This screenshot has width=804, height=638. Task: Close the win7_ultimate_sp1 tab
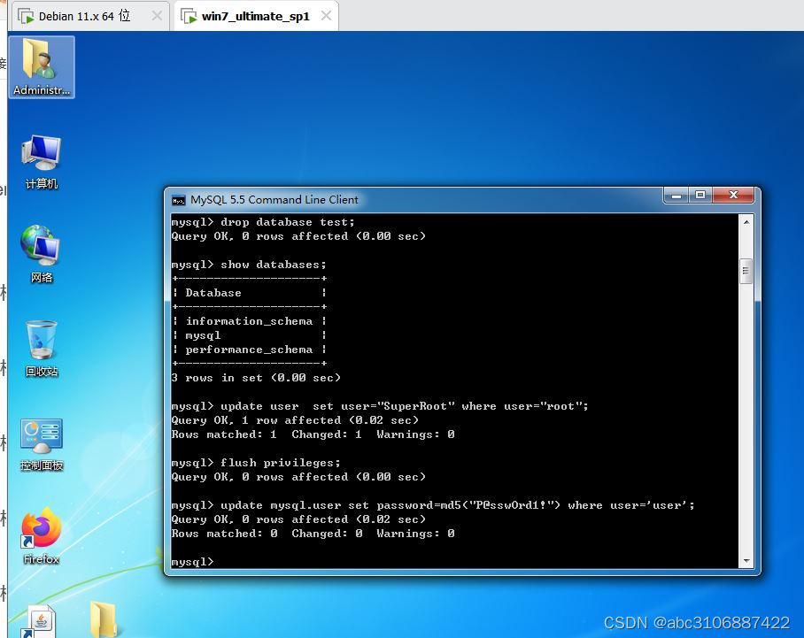(326, 16)
